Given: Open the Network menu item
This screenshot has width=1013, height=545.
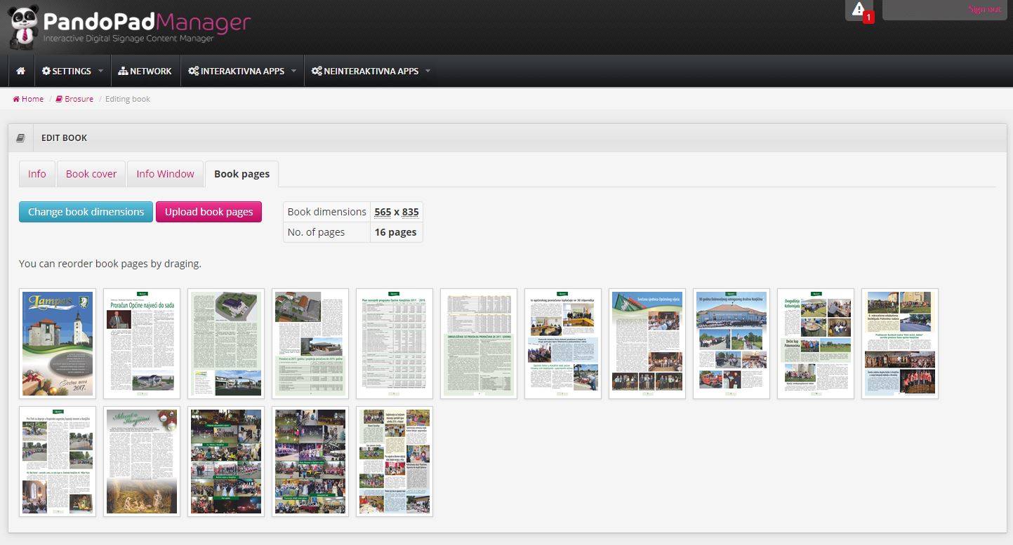Looking at the screenshot, I should (x=145, y=71).
